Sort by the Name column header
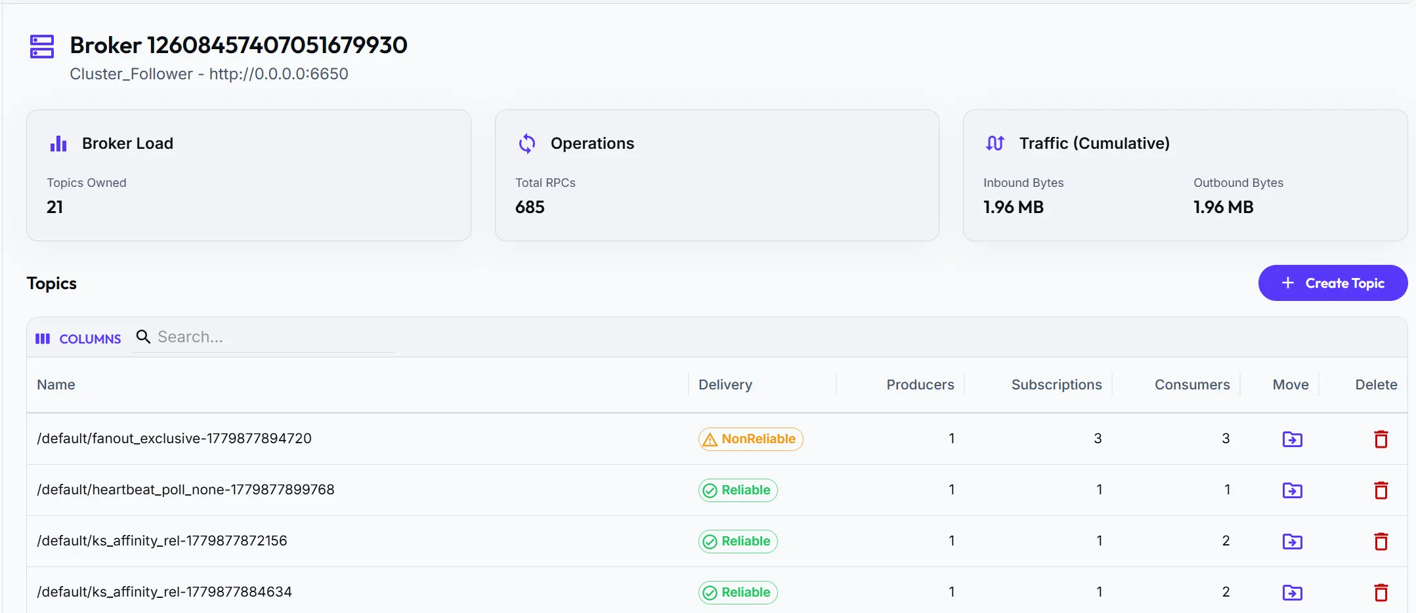This screenshot has width=1416, height=613. coord(56,385)
